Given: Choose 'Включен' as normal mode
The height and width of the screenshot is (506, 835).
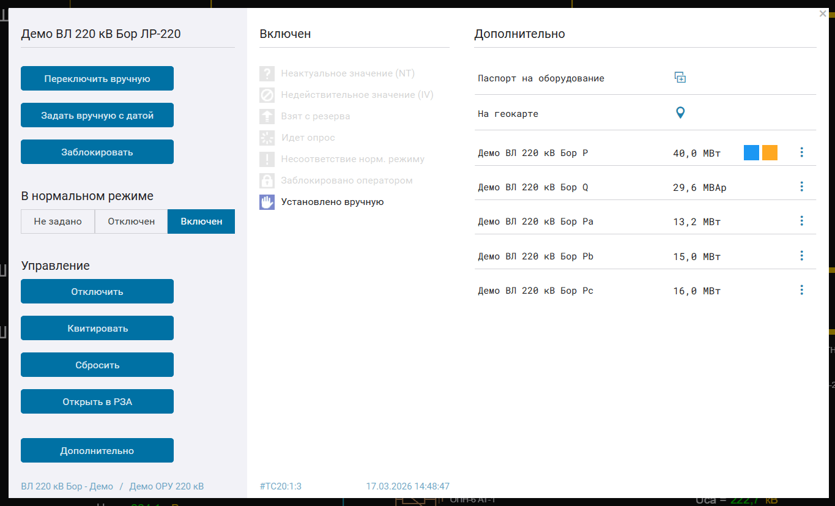Looking at the screenshot, I should point(201,221).
